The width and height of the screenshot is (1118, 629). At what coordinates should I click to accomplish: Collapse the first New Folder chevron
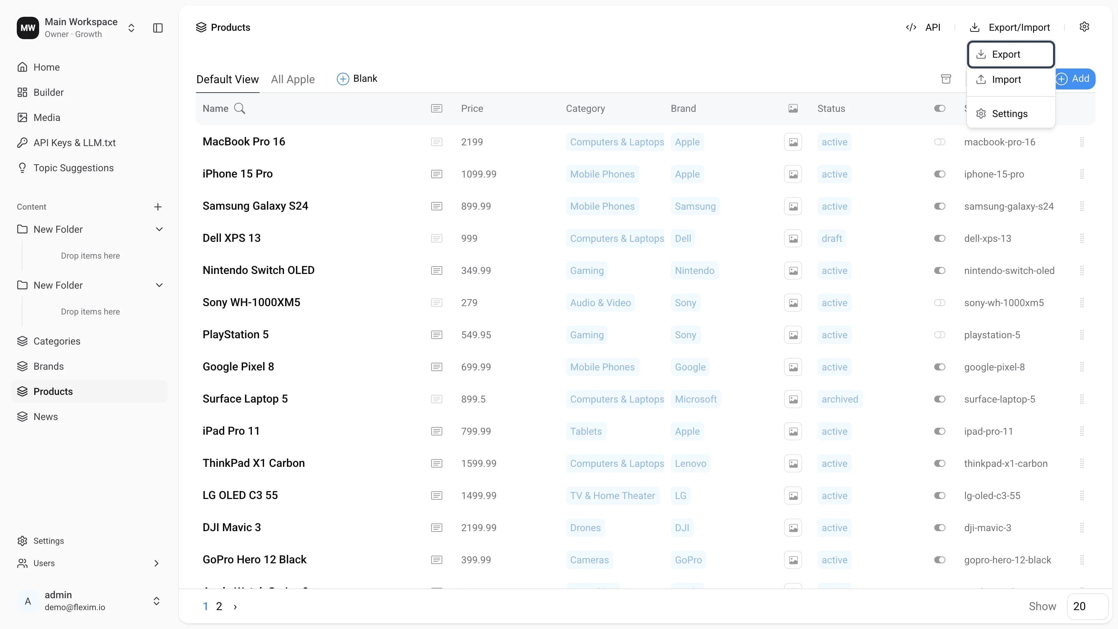point(159,229)
